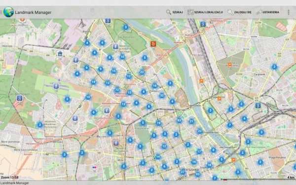Select orange marker near Warszawa bottom bridge
The image size is (296, 185).
point(233,160)
